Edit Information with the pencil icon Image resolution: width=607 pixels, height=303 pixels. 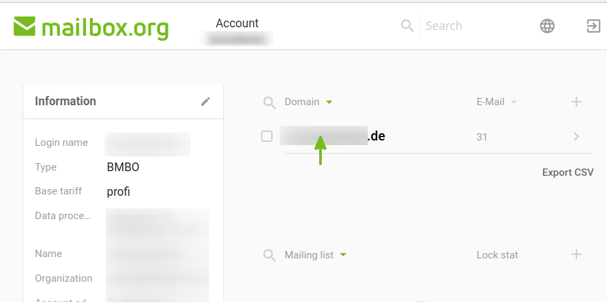click(206, 101)
